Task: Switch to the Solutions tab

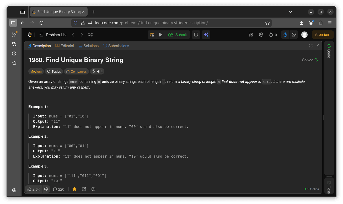Action: (x=89, y=46)
